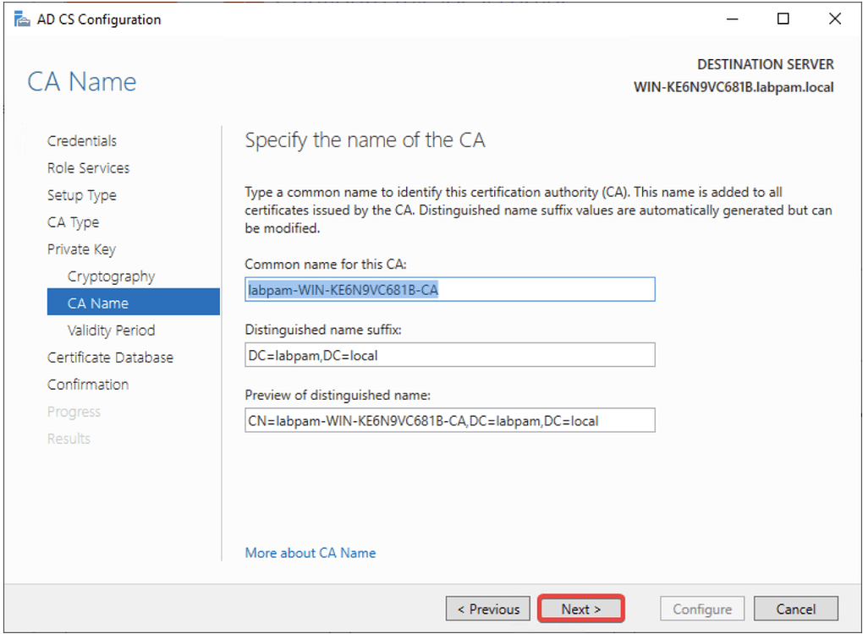This screenshot has width=863, height=634.
Task: Click the disabled Configure button
Action: (x=702, y=609)
